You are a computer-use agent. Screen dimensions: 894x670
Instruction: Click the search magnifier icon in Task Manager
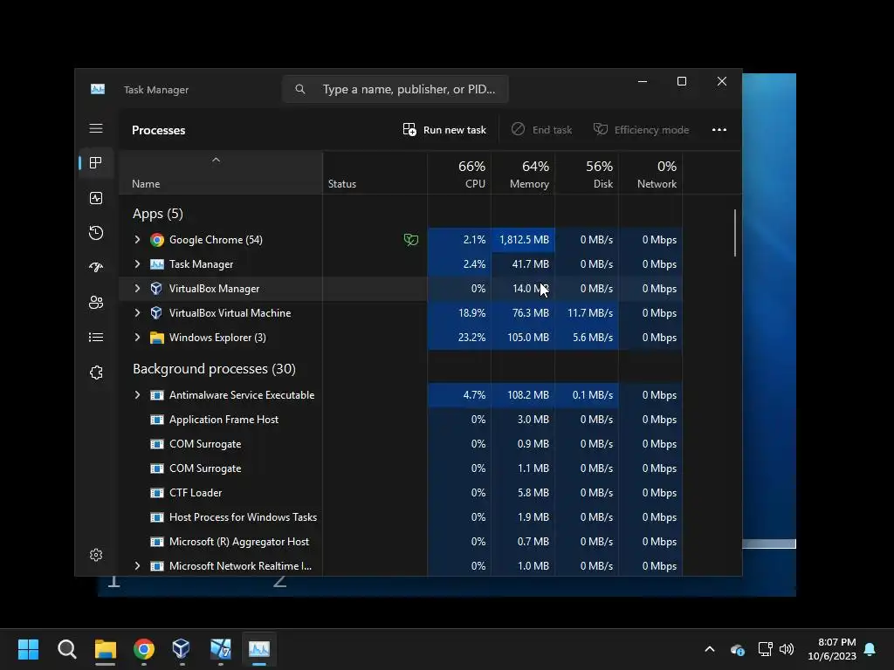tap(300, 89)
